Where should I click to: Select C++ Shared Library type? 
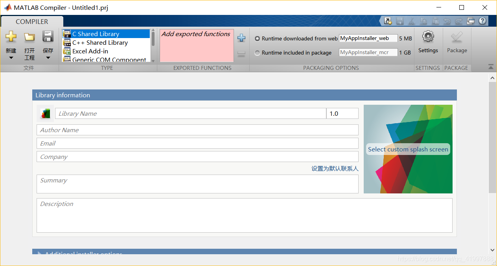[106, 43]
